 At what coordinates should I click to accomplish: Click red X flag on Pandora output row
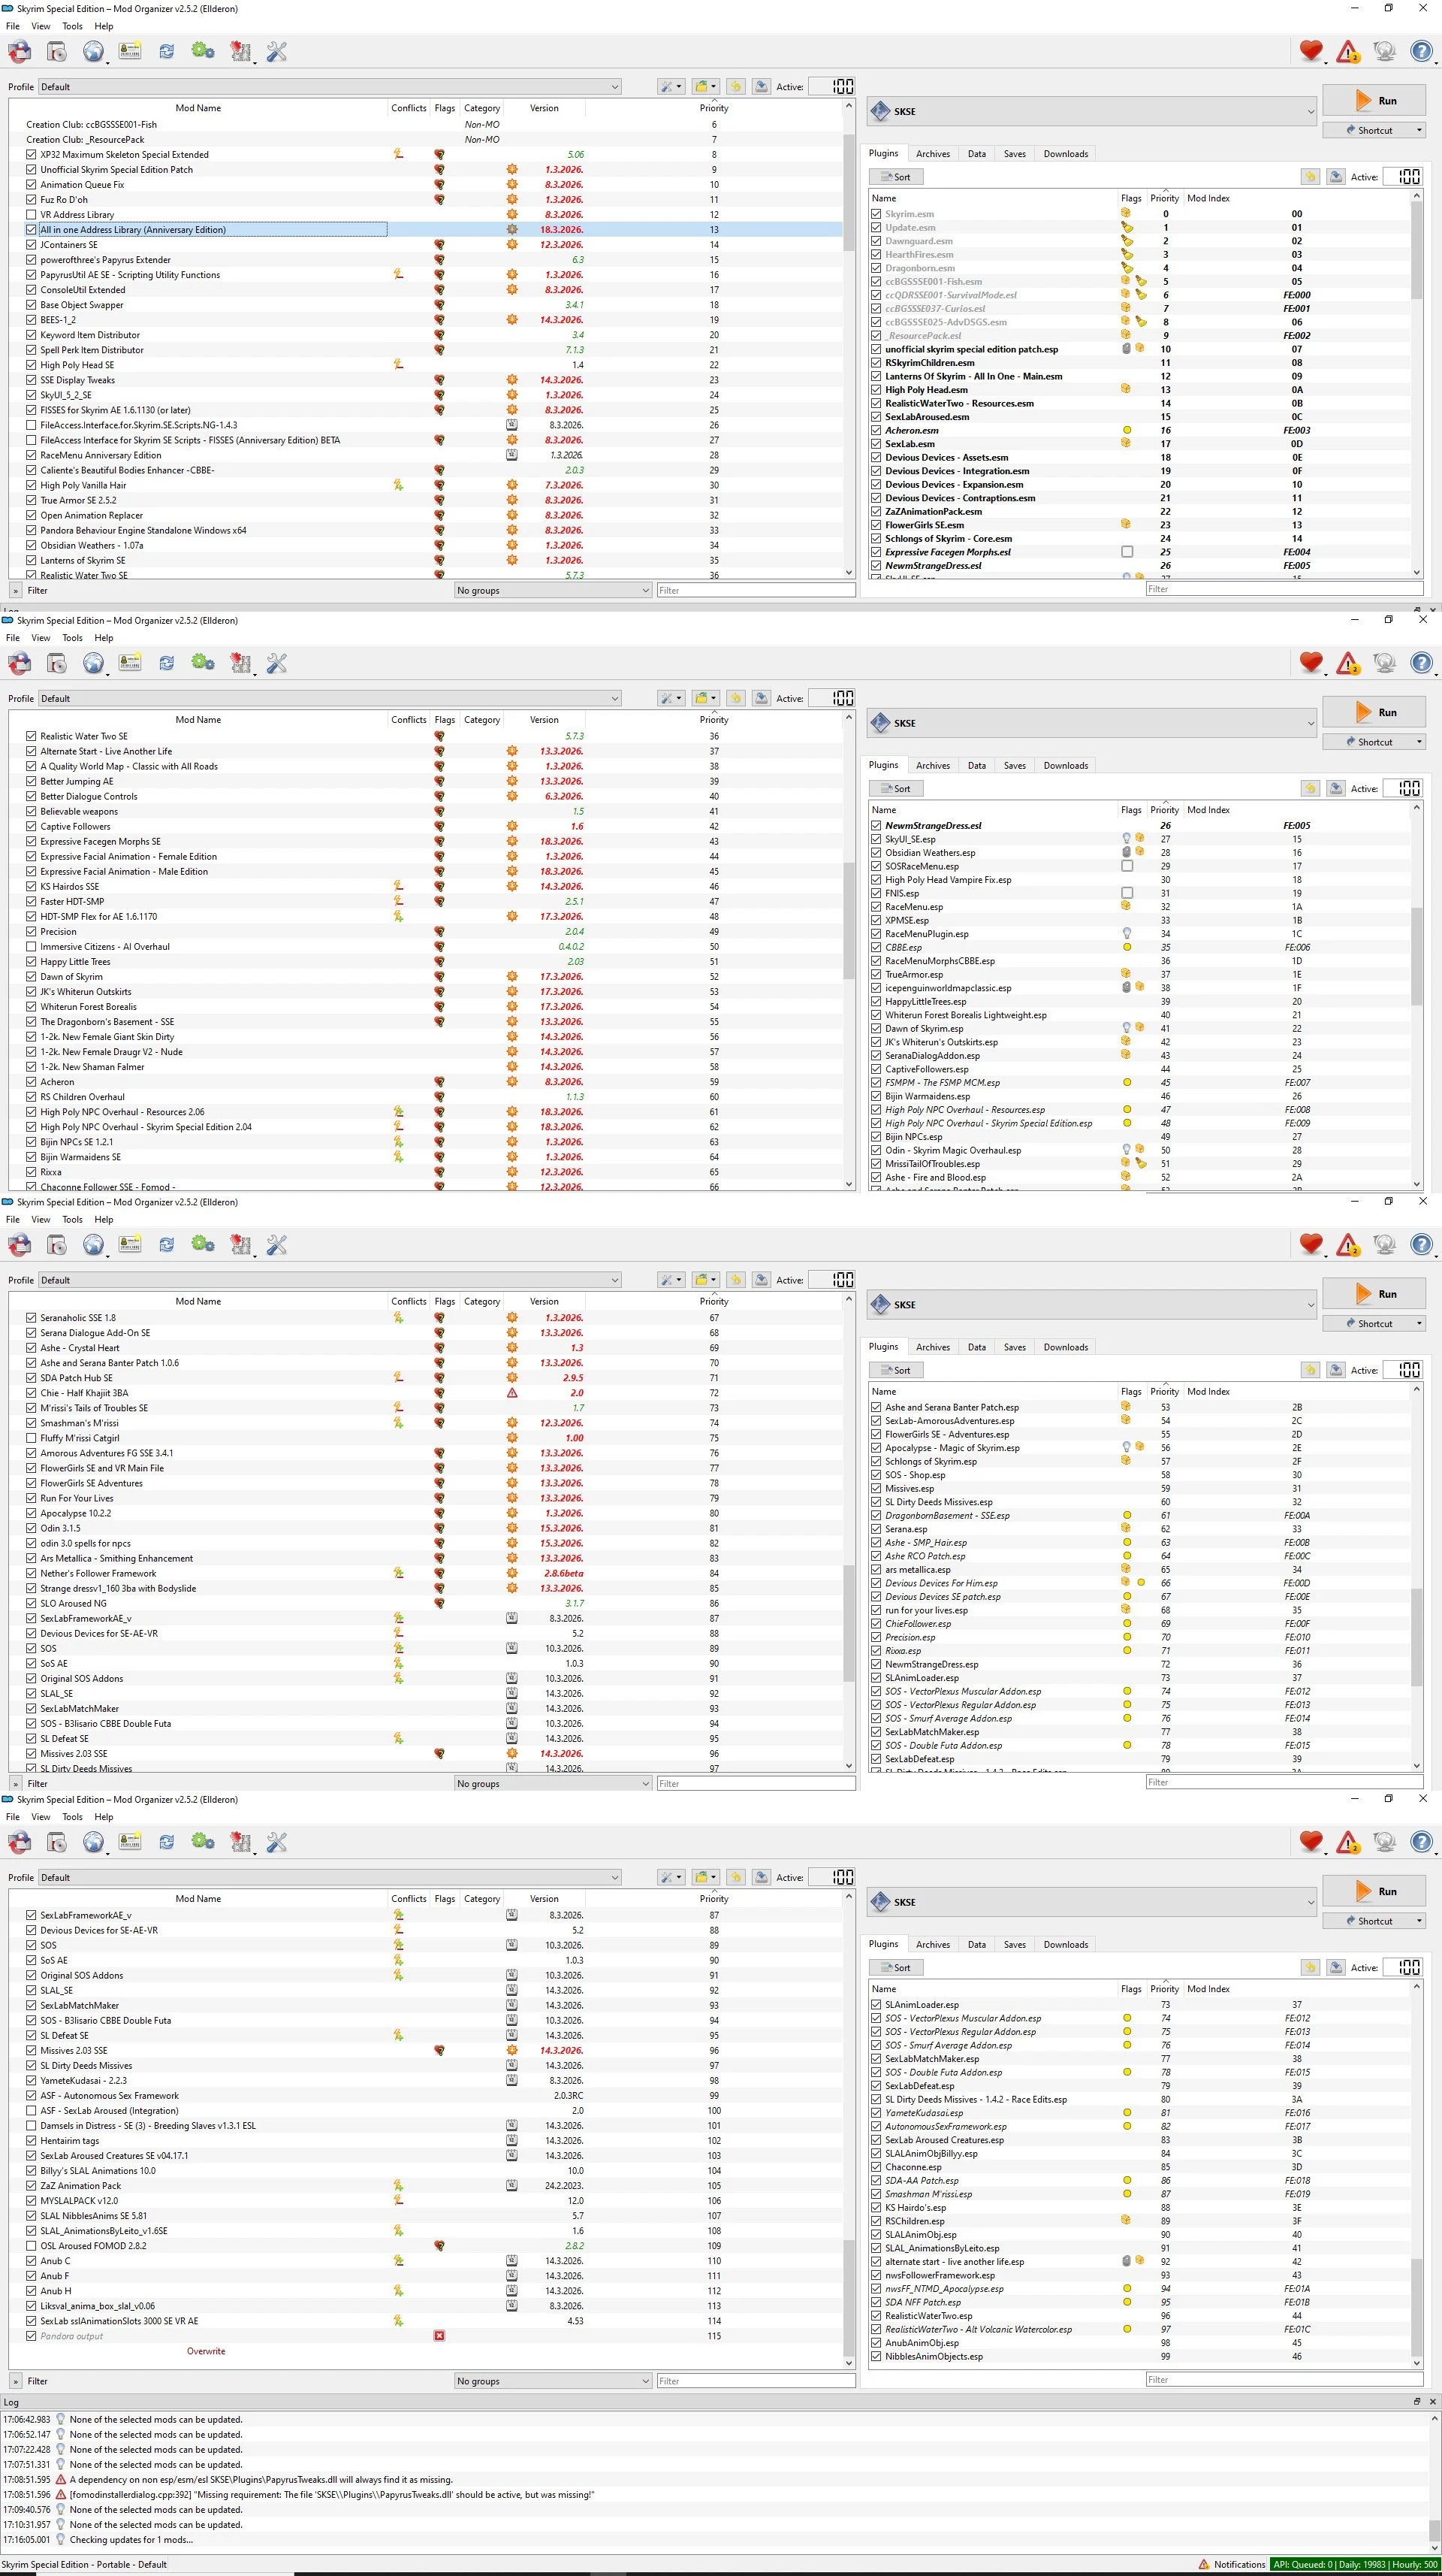pos(439,2336)
